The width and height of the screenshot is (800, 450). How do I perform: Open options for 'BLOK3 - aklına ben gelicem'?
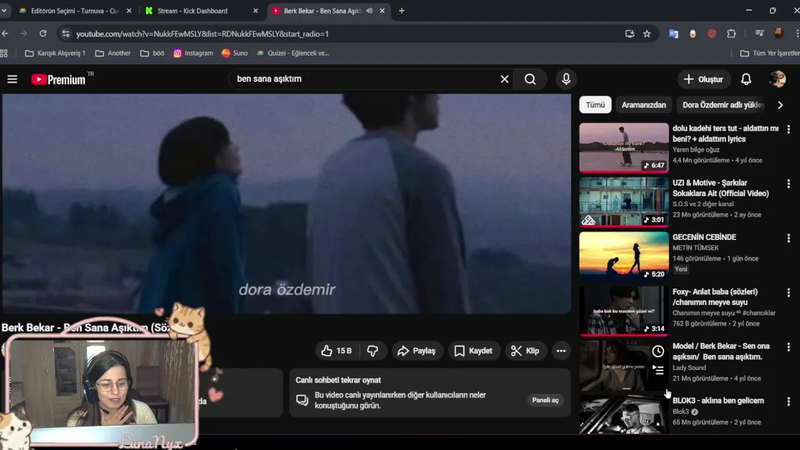788,401
